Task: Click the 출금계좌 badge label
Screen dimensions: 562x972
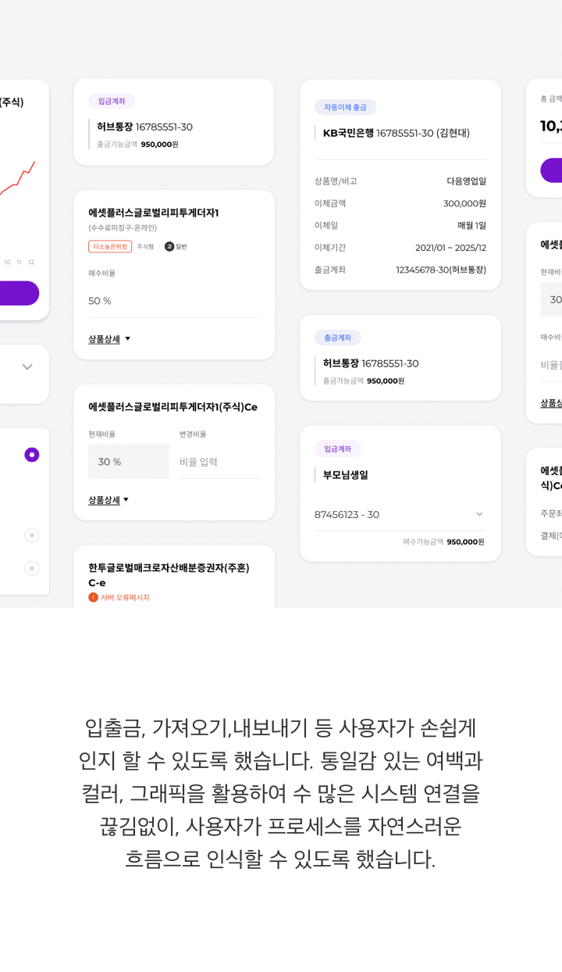Action: 337,338
